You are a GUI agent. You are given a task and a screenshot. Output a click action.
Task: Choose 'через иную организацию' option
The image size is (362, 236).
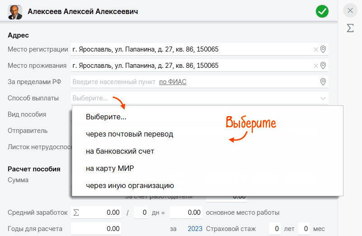coord(130,185)
